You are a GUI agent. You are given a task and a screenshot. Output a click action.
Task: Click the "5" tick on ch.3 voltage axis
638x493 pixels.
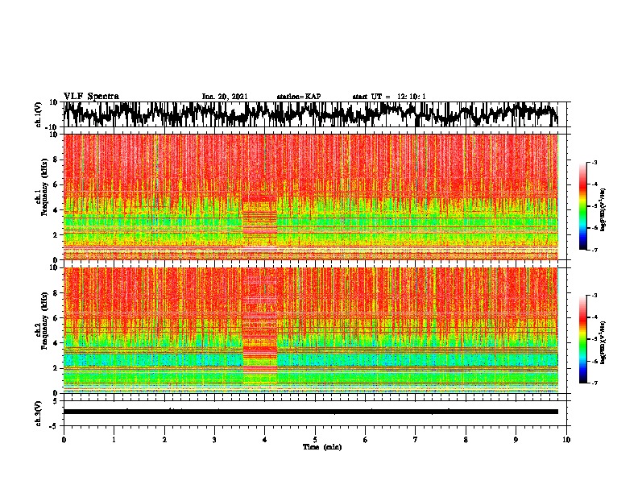tap(56, 401)
